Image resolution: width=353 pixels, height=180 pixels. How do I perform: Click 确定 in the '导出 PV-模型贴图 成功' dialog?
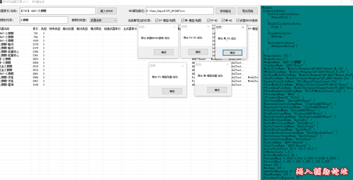coord(172,91)
